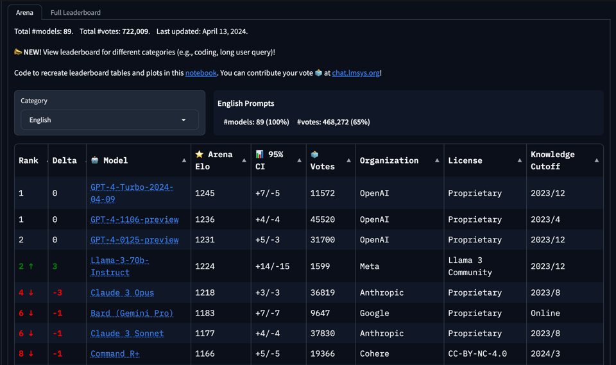Click sort arrow in Votes column header

(x=348, y=160)
